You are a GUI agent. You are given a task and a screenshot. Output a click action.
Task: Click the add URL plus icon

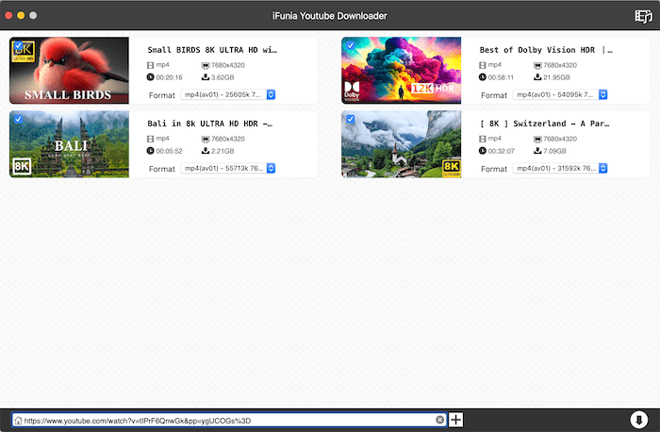click(x=456, y=420)
